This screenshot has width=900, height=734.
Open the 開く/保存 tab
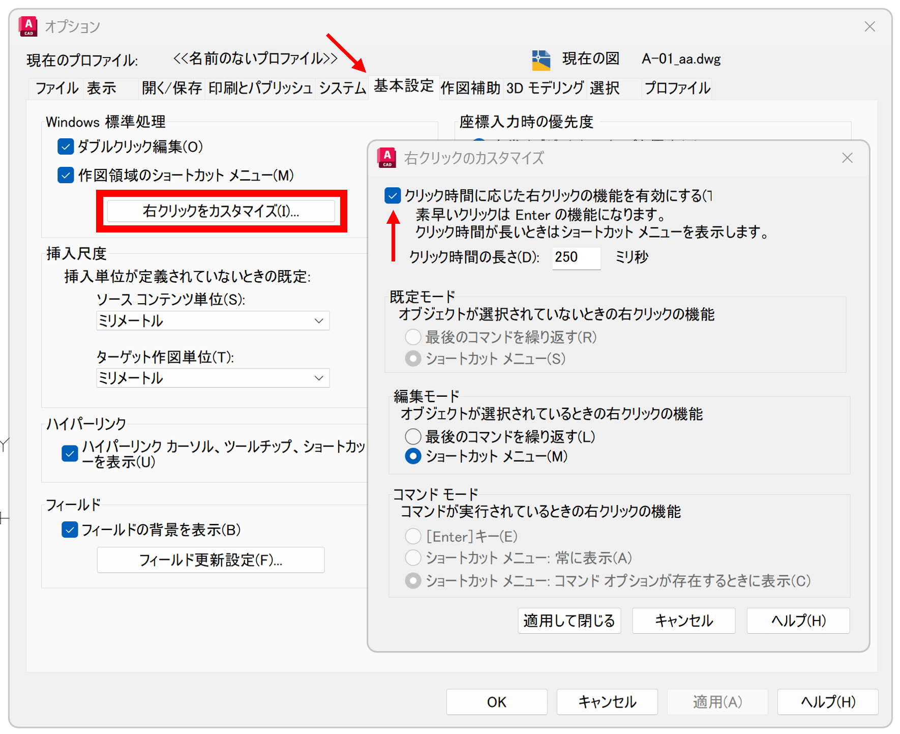[172, 88]
